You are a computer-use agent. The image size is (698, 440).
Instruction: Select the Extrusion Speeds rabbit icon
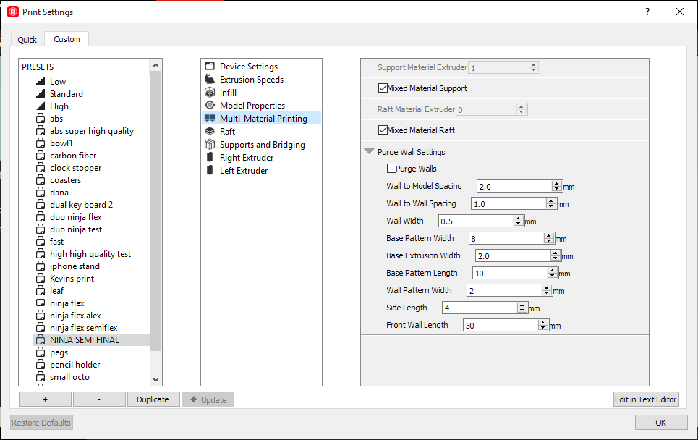point(210,80)
